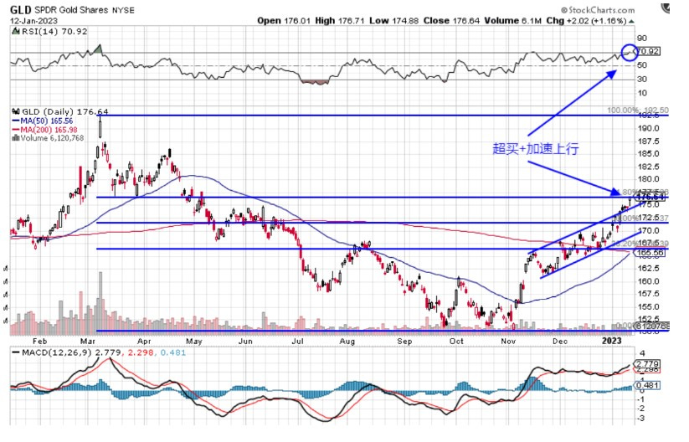This screenshot has height=442, width=689.
Task: Click the Mar label on the time axis
Action: (x=89, y=342)
